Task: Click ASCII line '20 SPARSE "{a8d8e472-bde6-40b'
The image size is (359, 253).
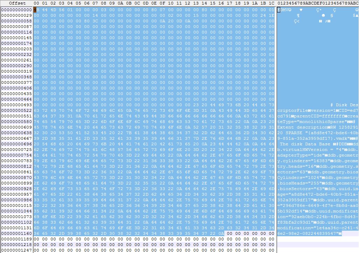Action: coord(318,133)
